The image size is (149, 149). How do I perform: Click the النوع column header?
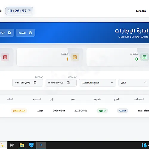click(117, 99)
